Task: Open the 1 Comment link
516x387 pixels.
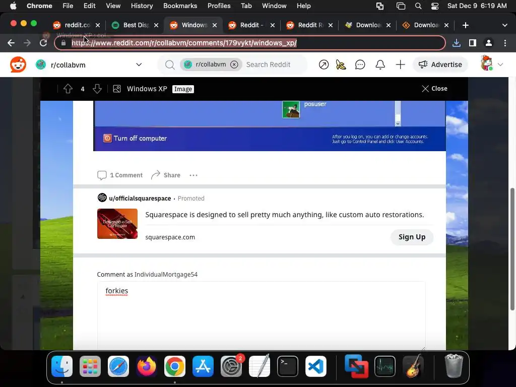Action: click(120, 175)
